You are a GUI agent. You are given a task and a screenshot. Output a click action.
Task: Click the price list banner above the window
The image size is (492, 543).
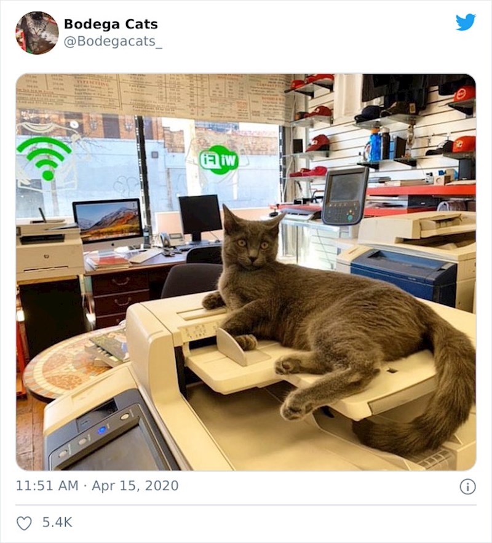coord(153,96)
